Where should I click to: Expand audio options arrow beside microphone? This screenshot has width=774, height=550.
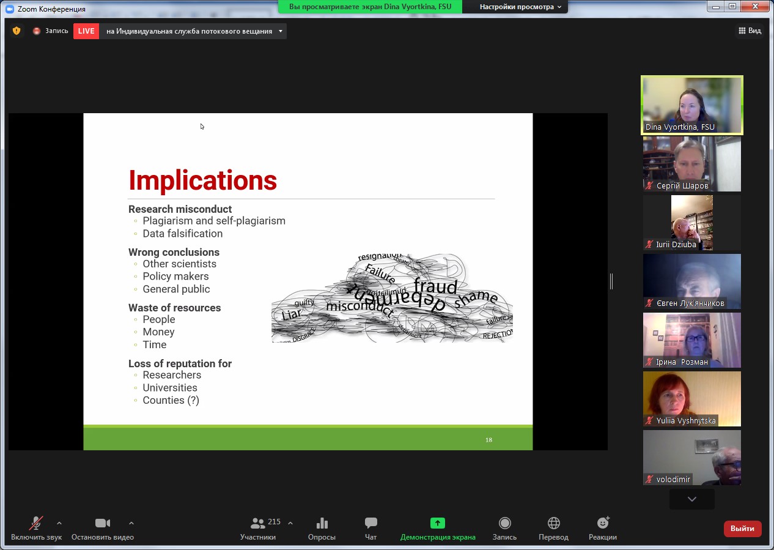click(59, 523)
